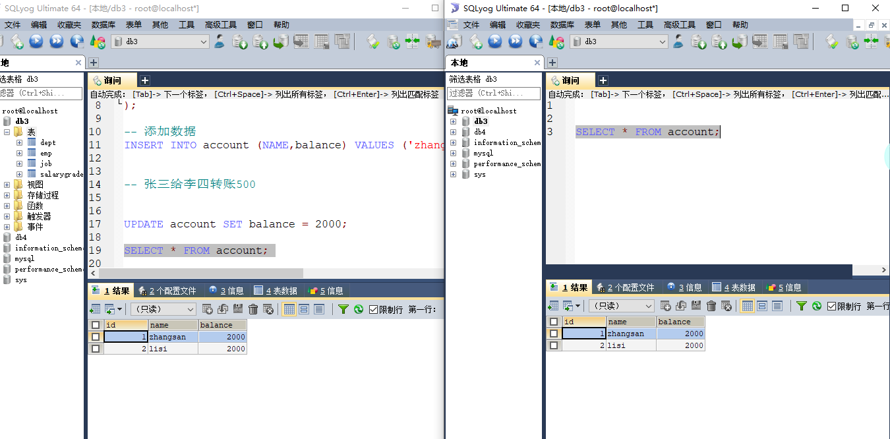The image size is (890, 439).
Task: Click import database (down arrow) icon in right window
Action: [698, 42]
